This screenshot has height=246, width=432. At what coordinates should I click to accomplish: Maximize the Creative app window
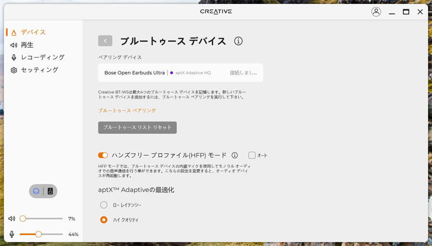click(406, 11)
